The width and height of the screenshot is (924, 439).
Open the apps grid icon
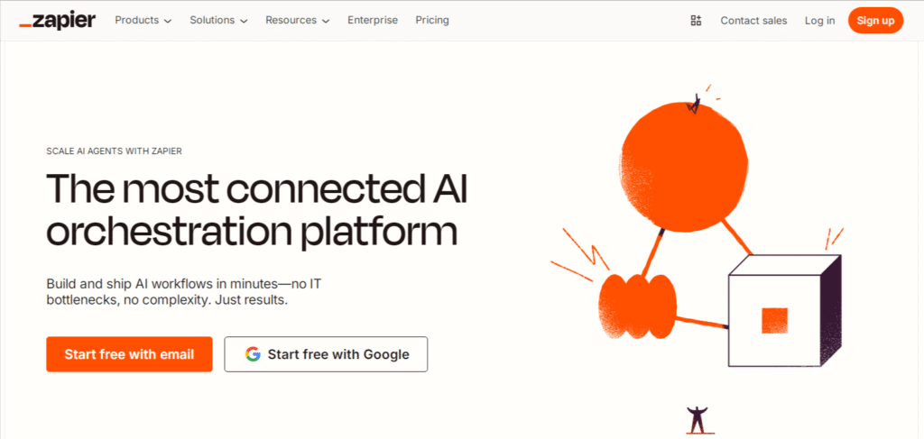[696, 20]
